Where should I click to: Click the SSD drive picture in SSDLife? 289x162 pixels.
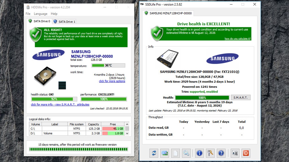[x=168, y=58]
